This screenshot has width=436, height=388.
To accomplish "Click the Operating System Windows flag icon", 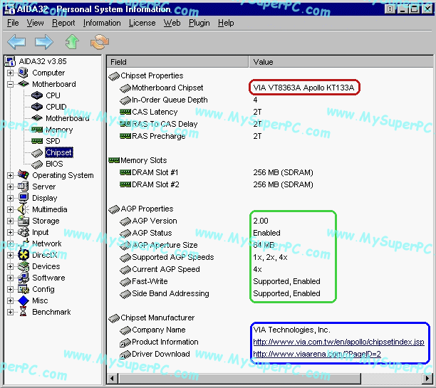I will click(23, 175).
